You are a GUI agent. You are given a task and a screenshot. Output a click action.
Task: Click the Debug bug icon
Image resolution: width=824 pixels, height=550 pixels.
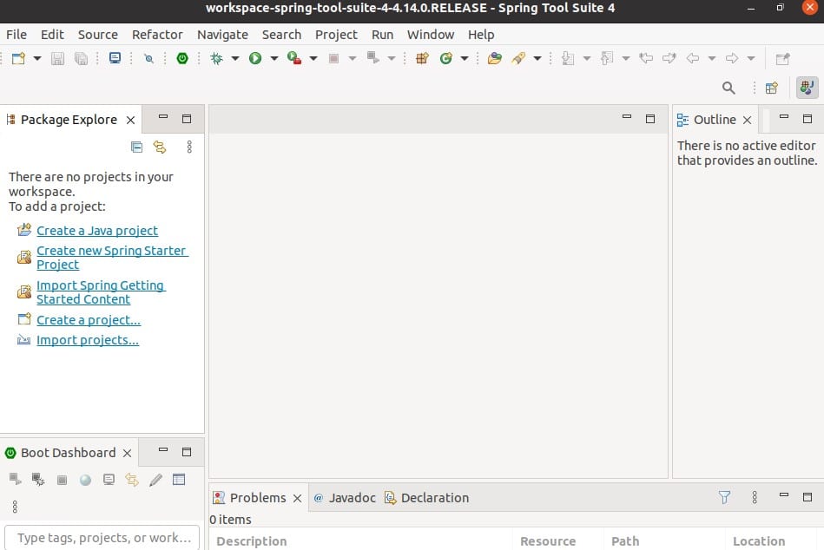click(216, 58)
